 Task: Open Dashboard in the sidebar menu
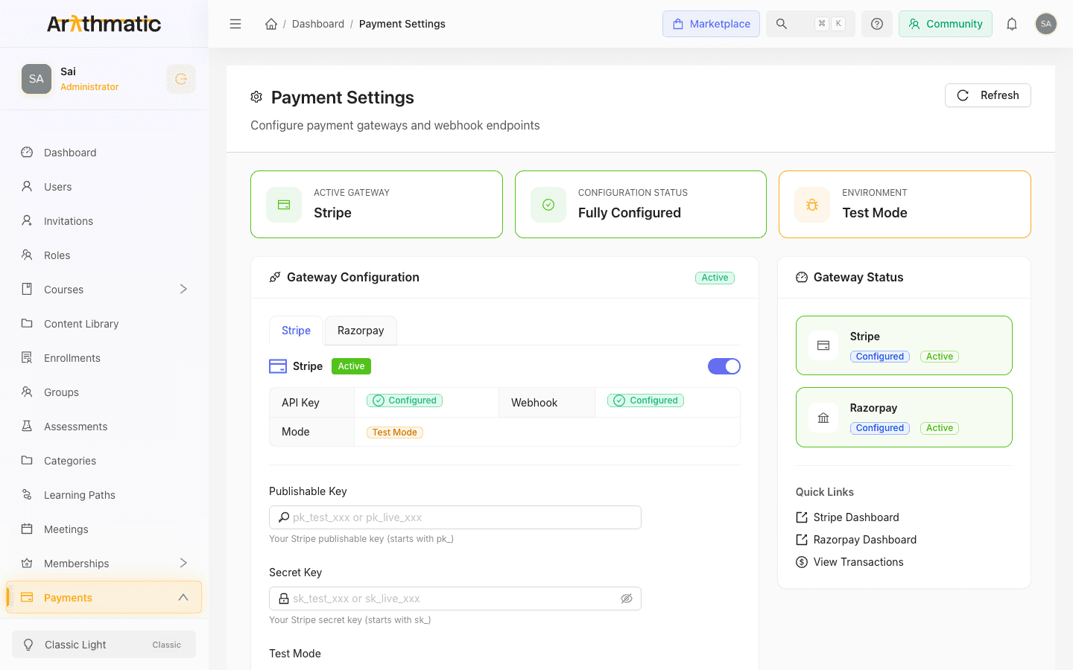tap(104, 152)
